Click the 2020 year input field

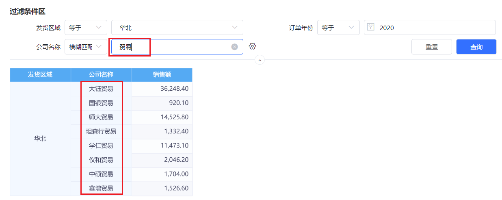point(430,28)
